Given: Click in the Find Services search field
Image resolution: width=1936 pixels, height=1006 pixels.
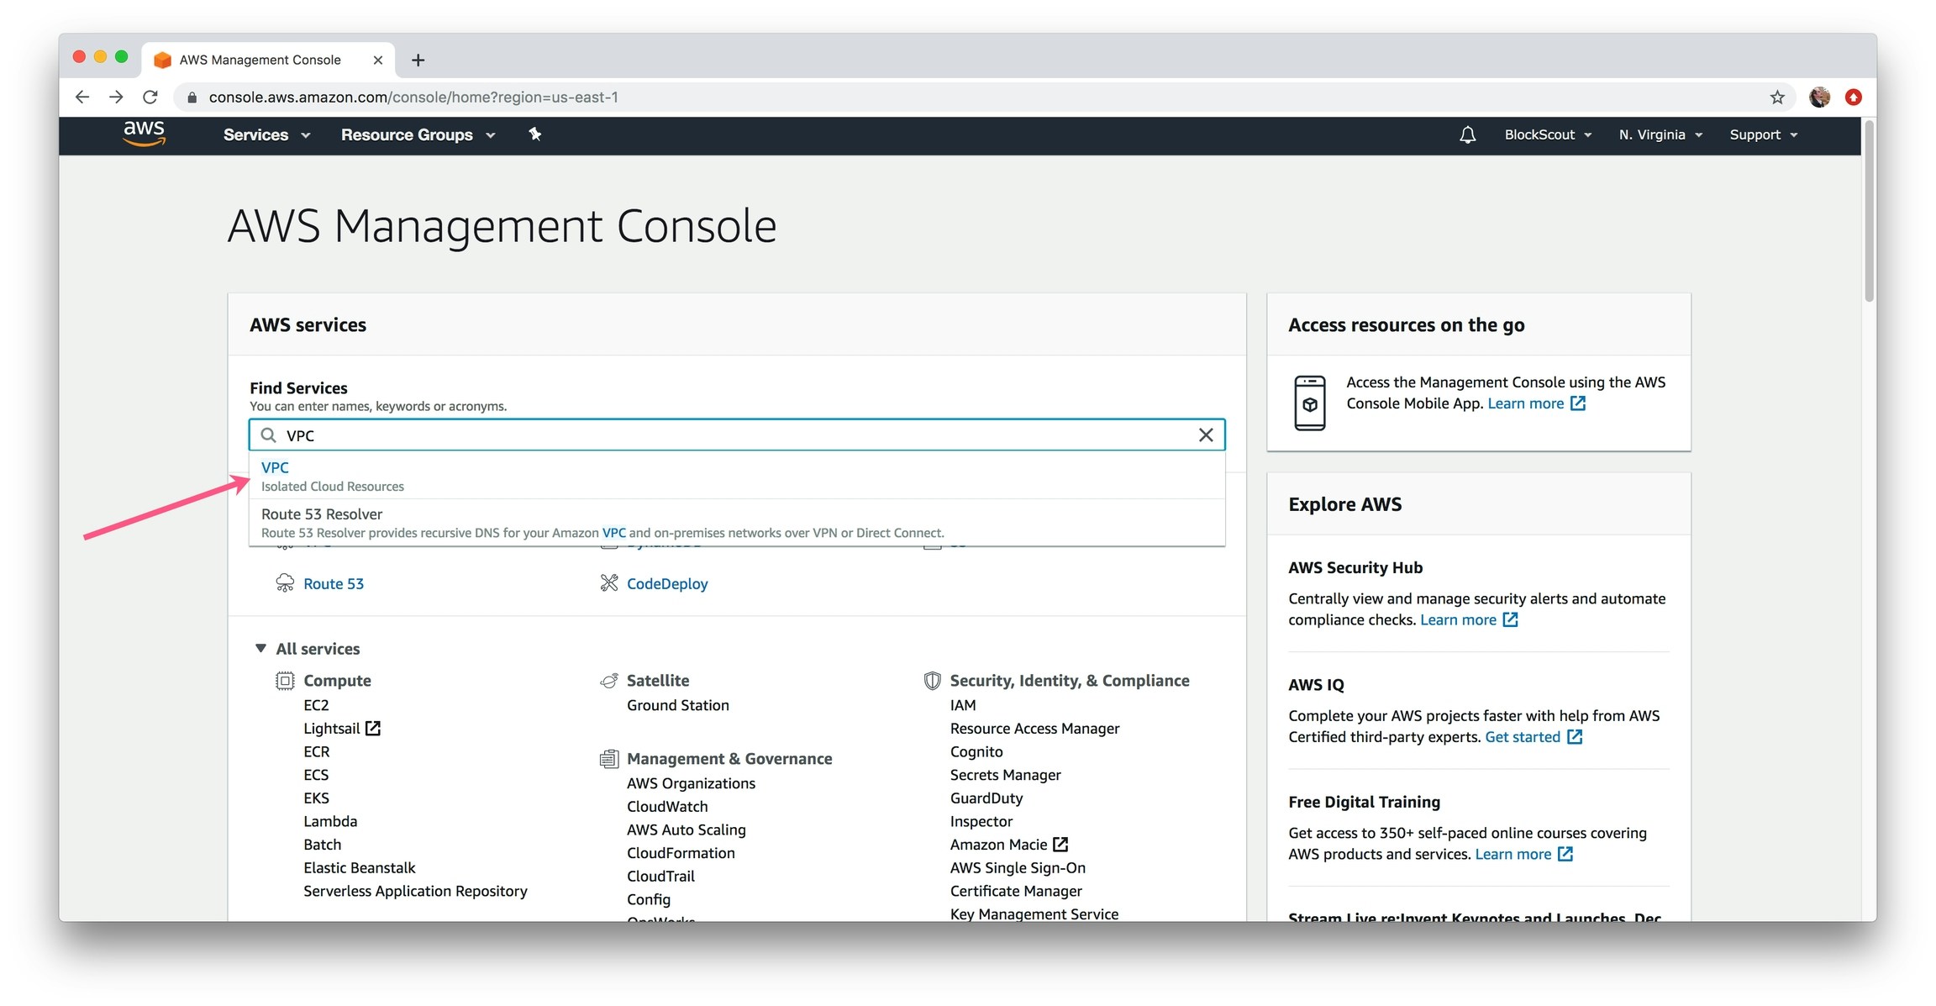Looking at the screenshot, I should 731,435.
